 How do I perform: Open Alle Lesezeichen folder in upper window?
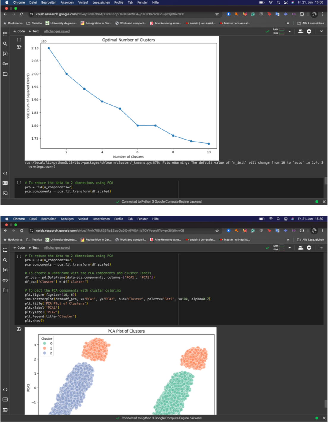tap(311, 23)
